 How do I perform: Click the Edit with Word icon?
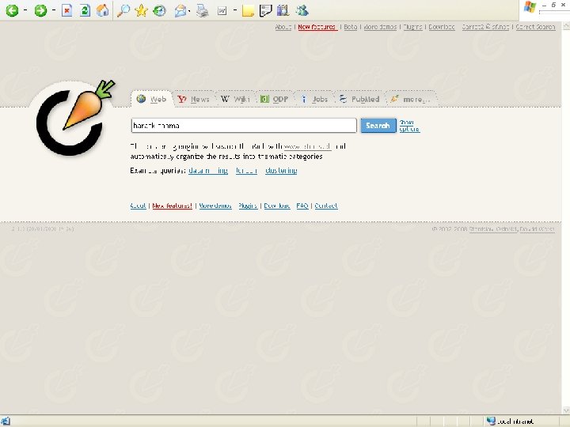(x=222, y=11)
